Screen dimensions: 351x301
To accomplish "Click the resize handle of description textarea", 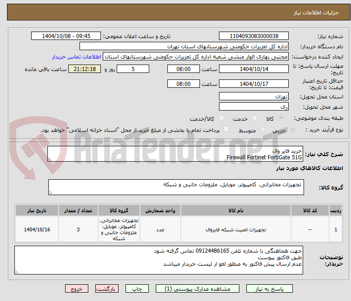I will click(50, 159).
